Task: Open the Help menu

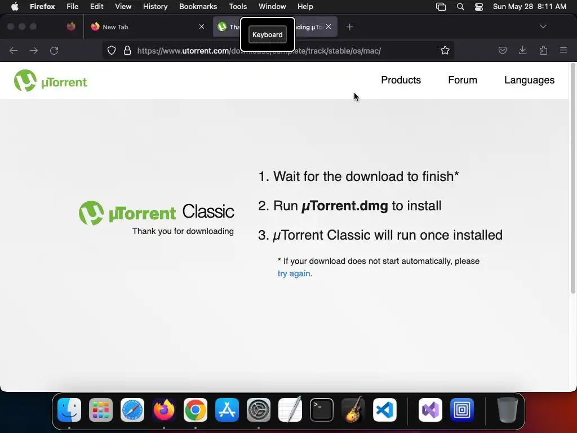Action: (305, 7)
